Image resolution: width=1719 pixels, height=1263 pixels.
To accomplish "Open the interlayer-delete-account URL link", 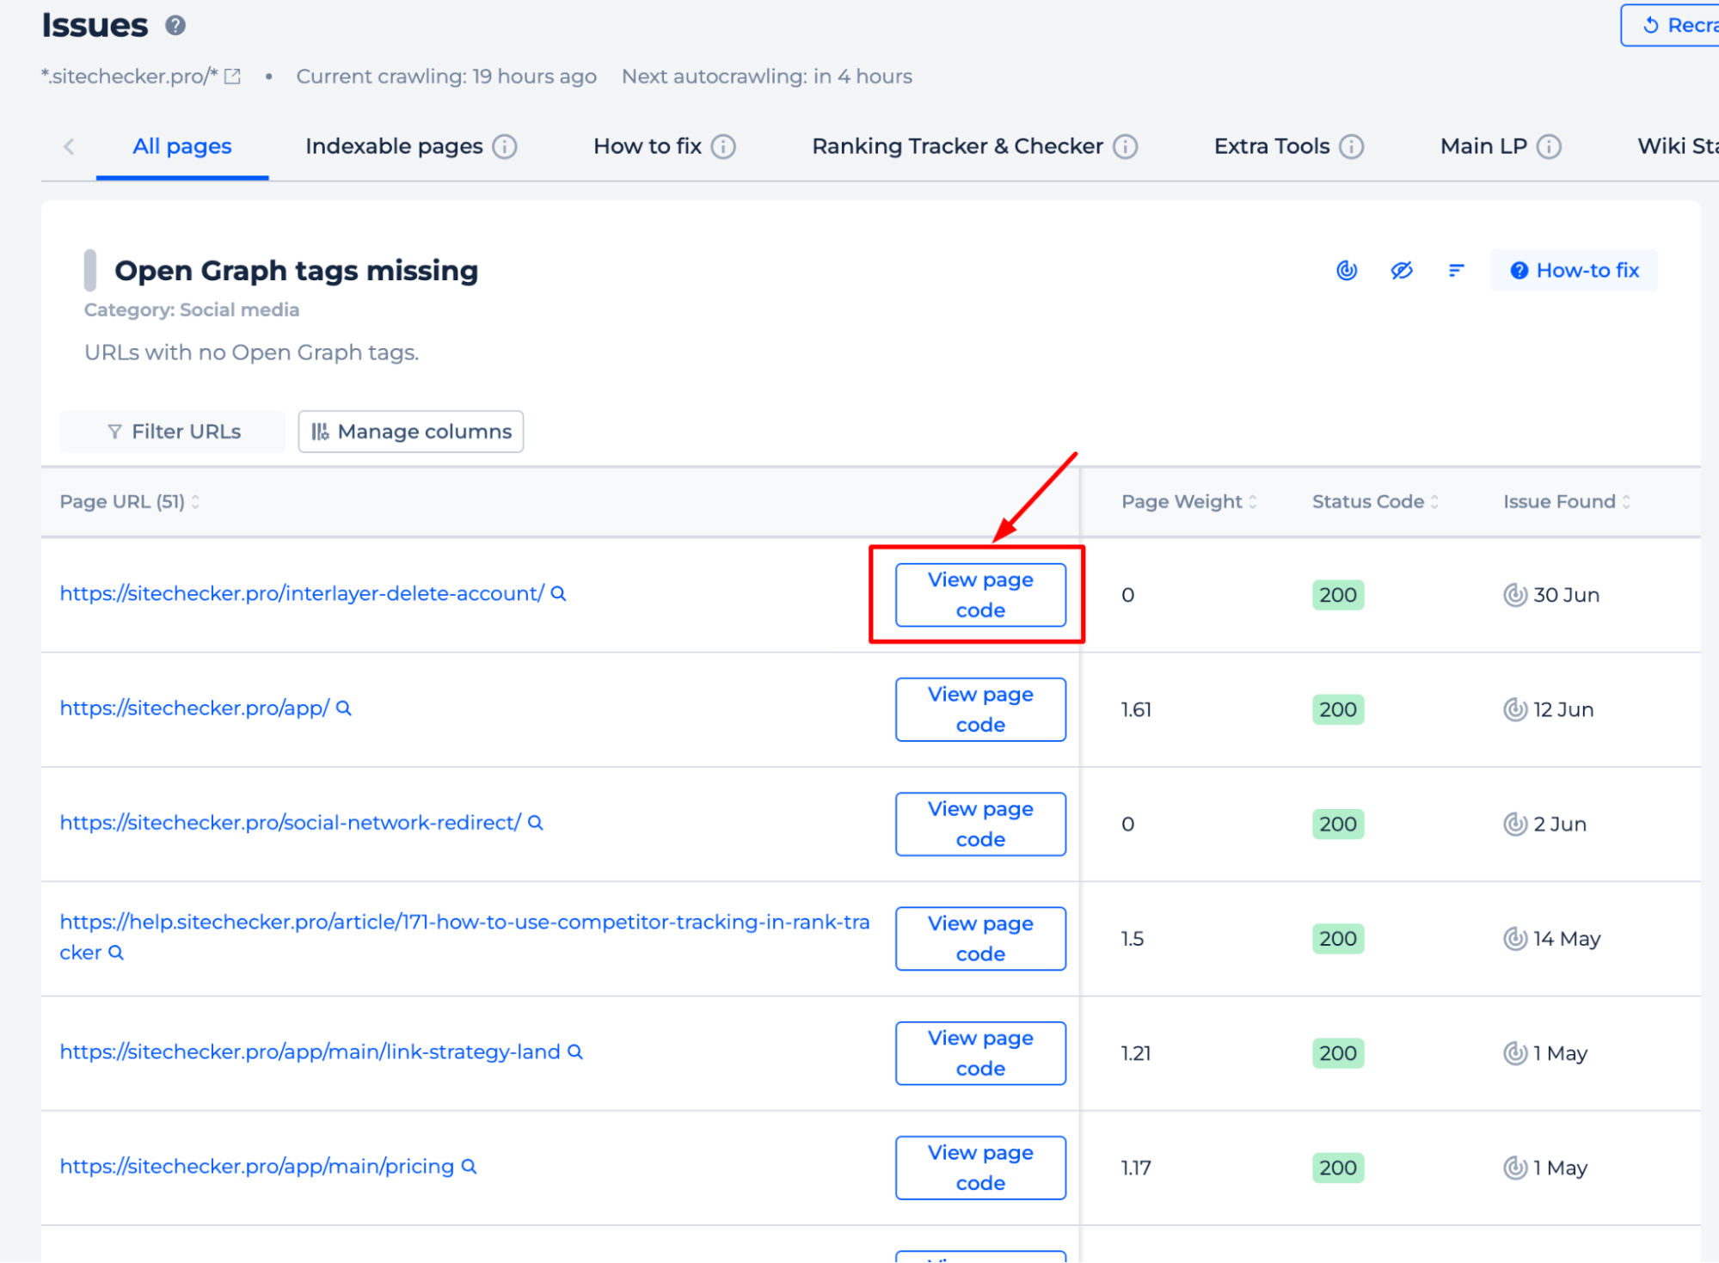I will click(x=302, y=594).
